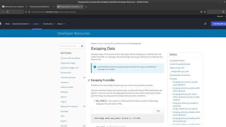Expand the About menu

pos(61,24)
